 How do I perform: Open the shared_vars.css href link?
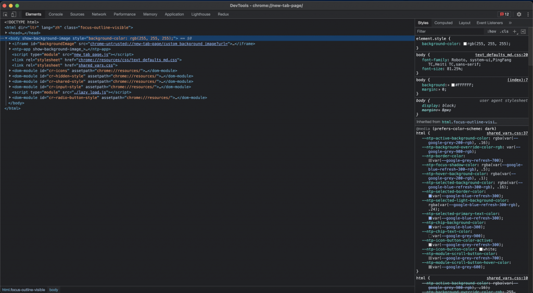(96, 65)
